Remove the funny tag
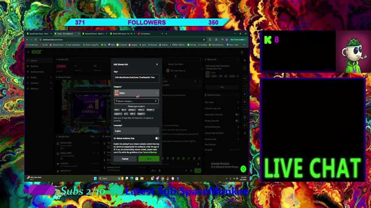 [x=143, y=110]
